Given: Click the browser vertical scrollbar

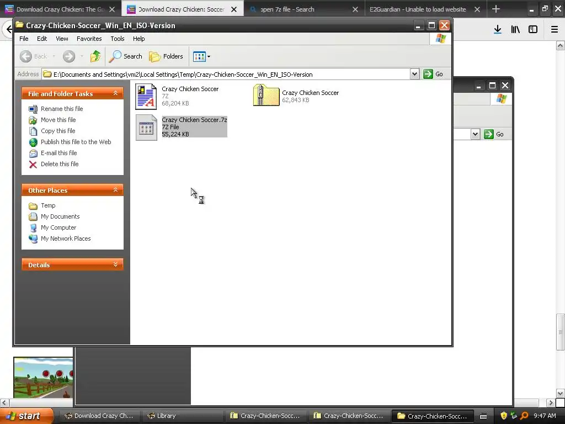Looking at the screenshot, I should tap(561, 332).
